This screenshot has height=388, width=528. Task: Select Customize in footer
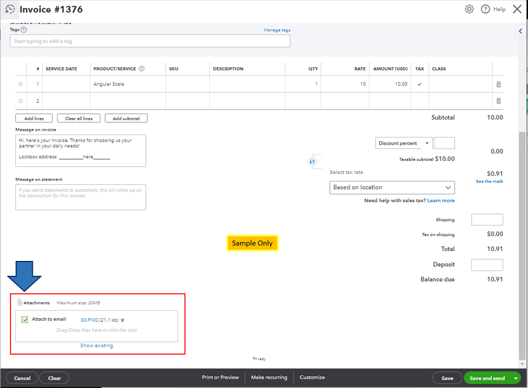pyautogui.click(x=312, y=377)
